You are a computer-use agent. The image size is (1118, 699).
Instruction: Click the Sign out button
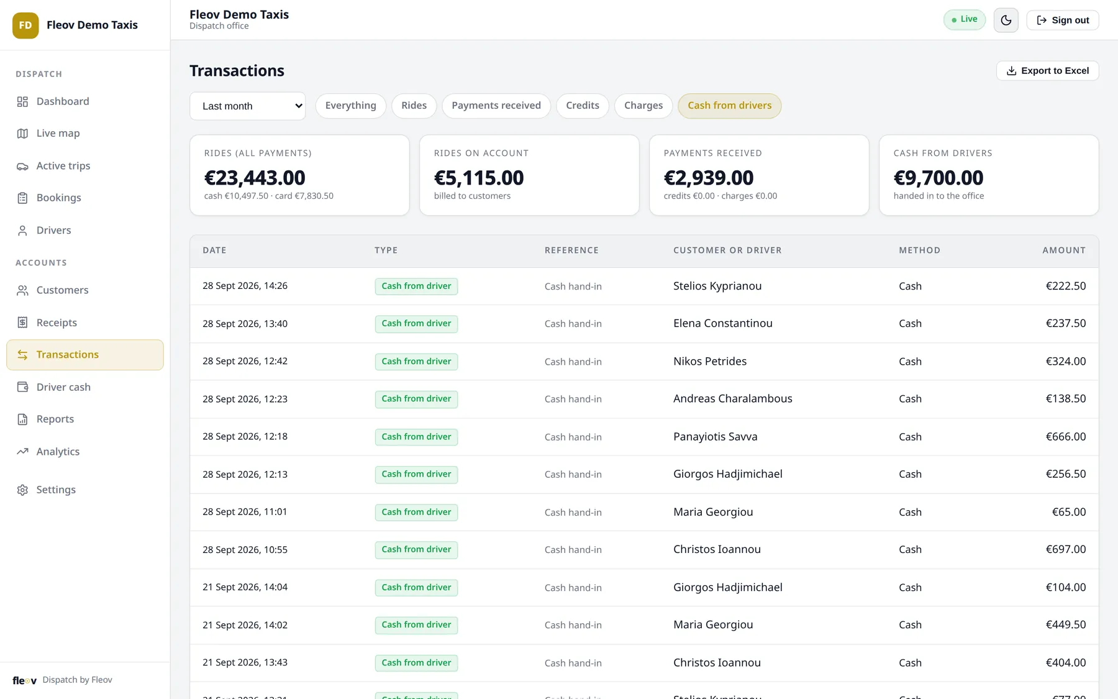1063,21
